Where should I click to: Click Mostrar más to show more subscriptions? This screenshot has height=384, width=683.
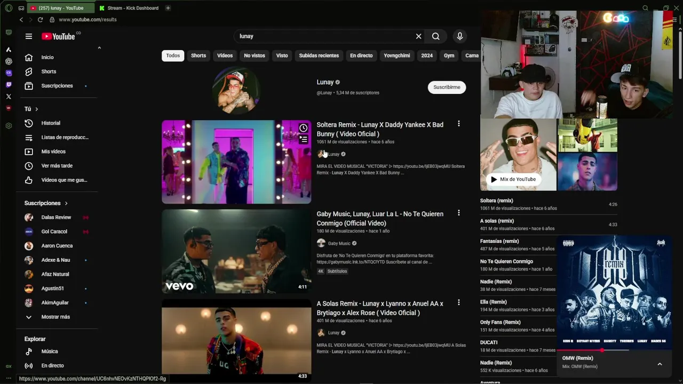click(55, 317)
